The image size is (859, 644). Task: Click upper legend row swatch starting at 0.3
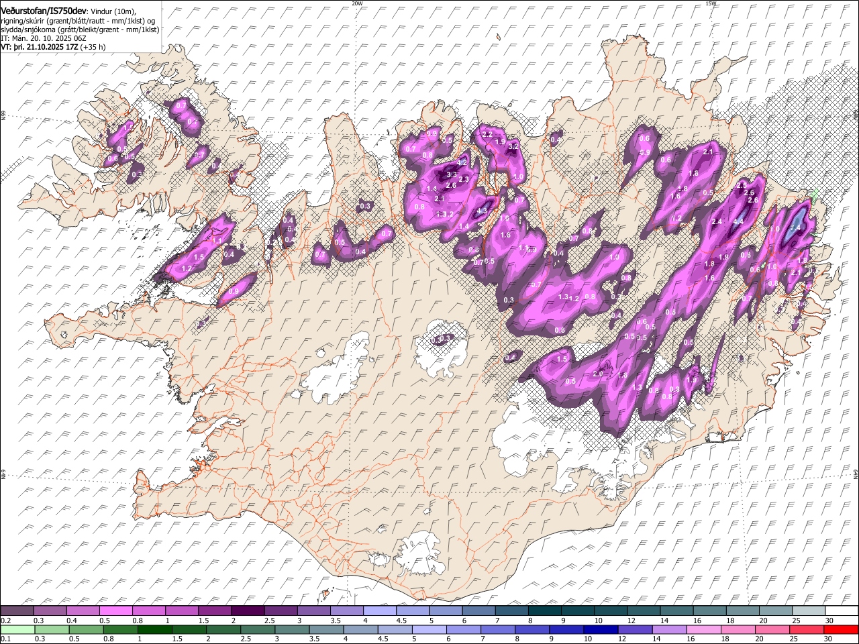[x=50, y=611]
